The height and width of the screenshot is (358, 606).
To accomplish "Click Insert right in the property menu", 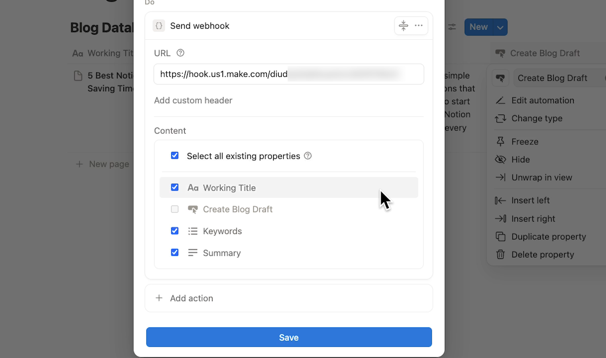I will (533, 218).
